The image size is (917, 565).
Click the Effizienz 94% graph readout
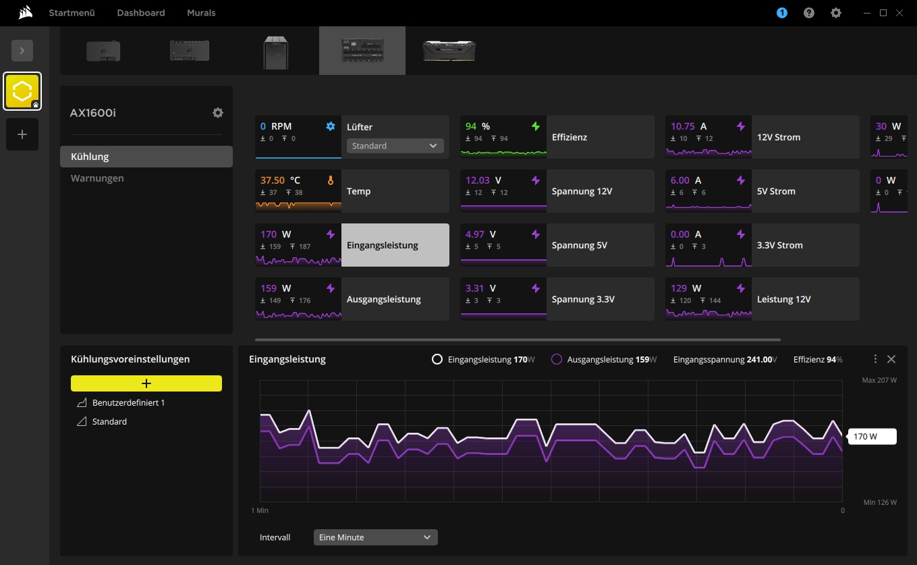click(x=818, y=360)
